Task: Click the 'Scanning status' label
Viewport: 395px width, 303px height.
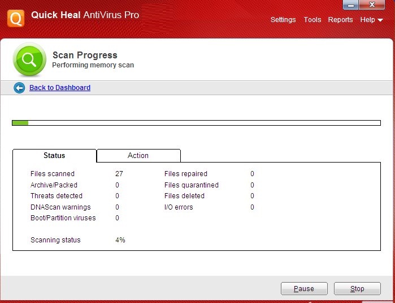Action: [x=55, y=240]
